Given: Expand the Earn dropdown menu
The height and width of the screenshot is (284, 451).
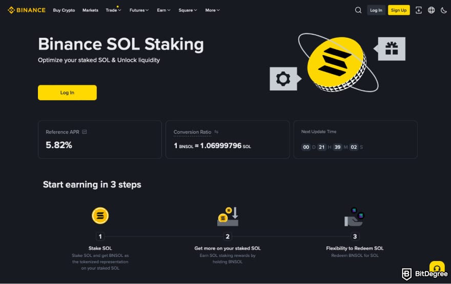Looking at the screenshot, I should tap(163, 10).
